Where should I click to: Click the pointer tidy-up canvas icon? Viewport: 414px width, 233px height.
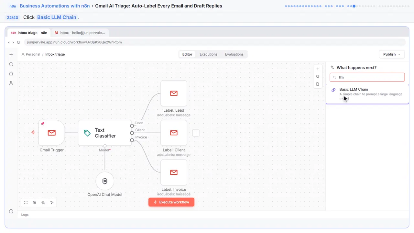coord(52,203)
